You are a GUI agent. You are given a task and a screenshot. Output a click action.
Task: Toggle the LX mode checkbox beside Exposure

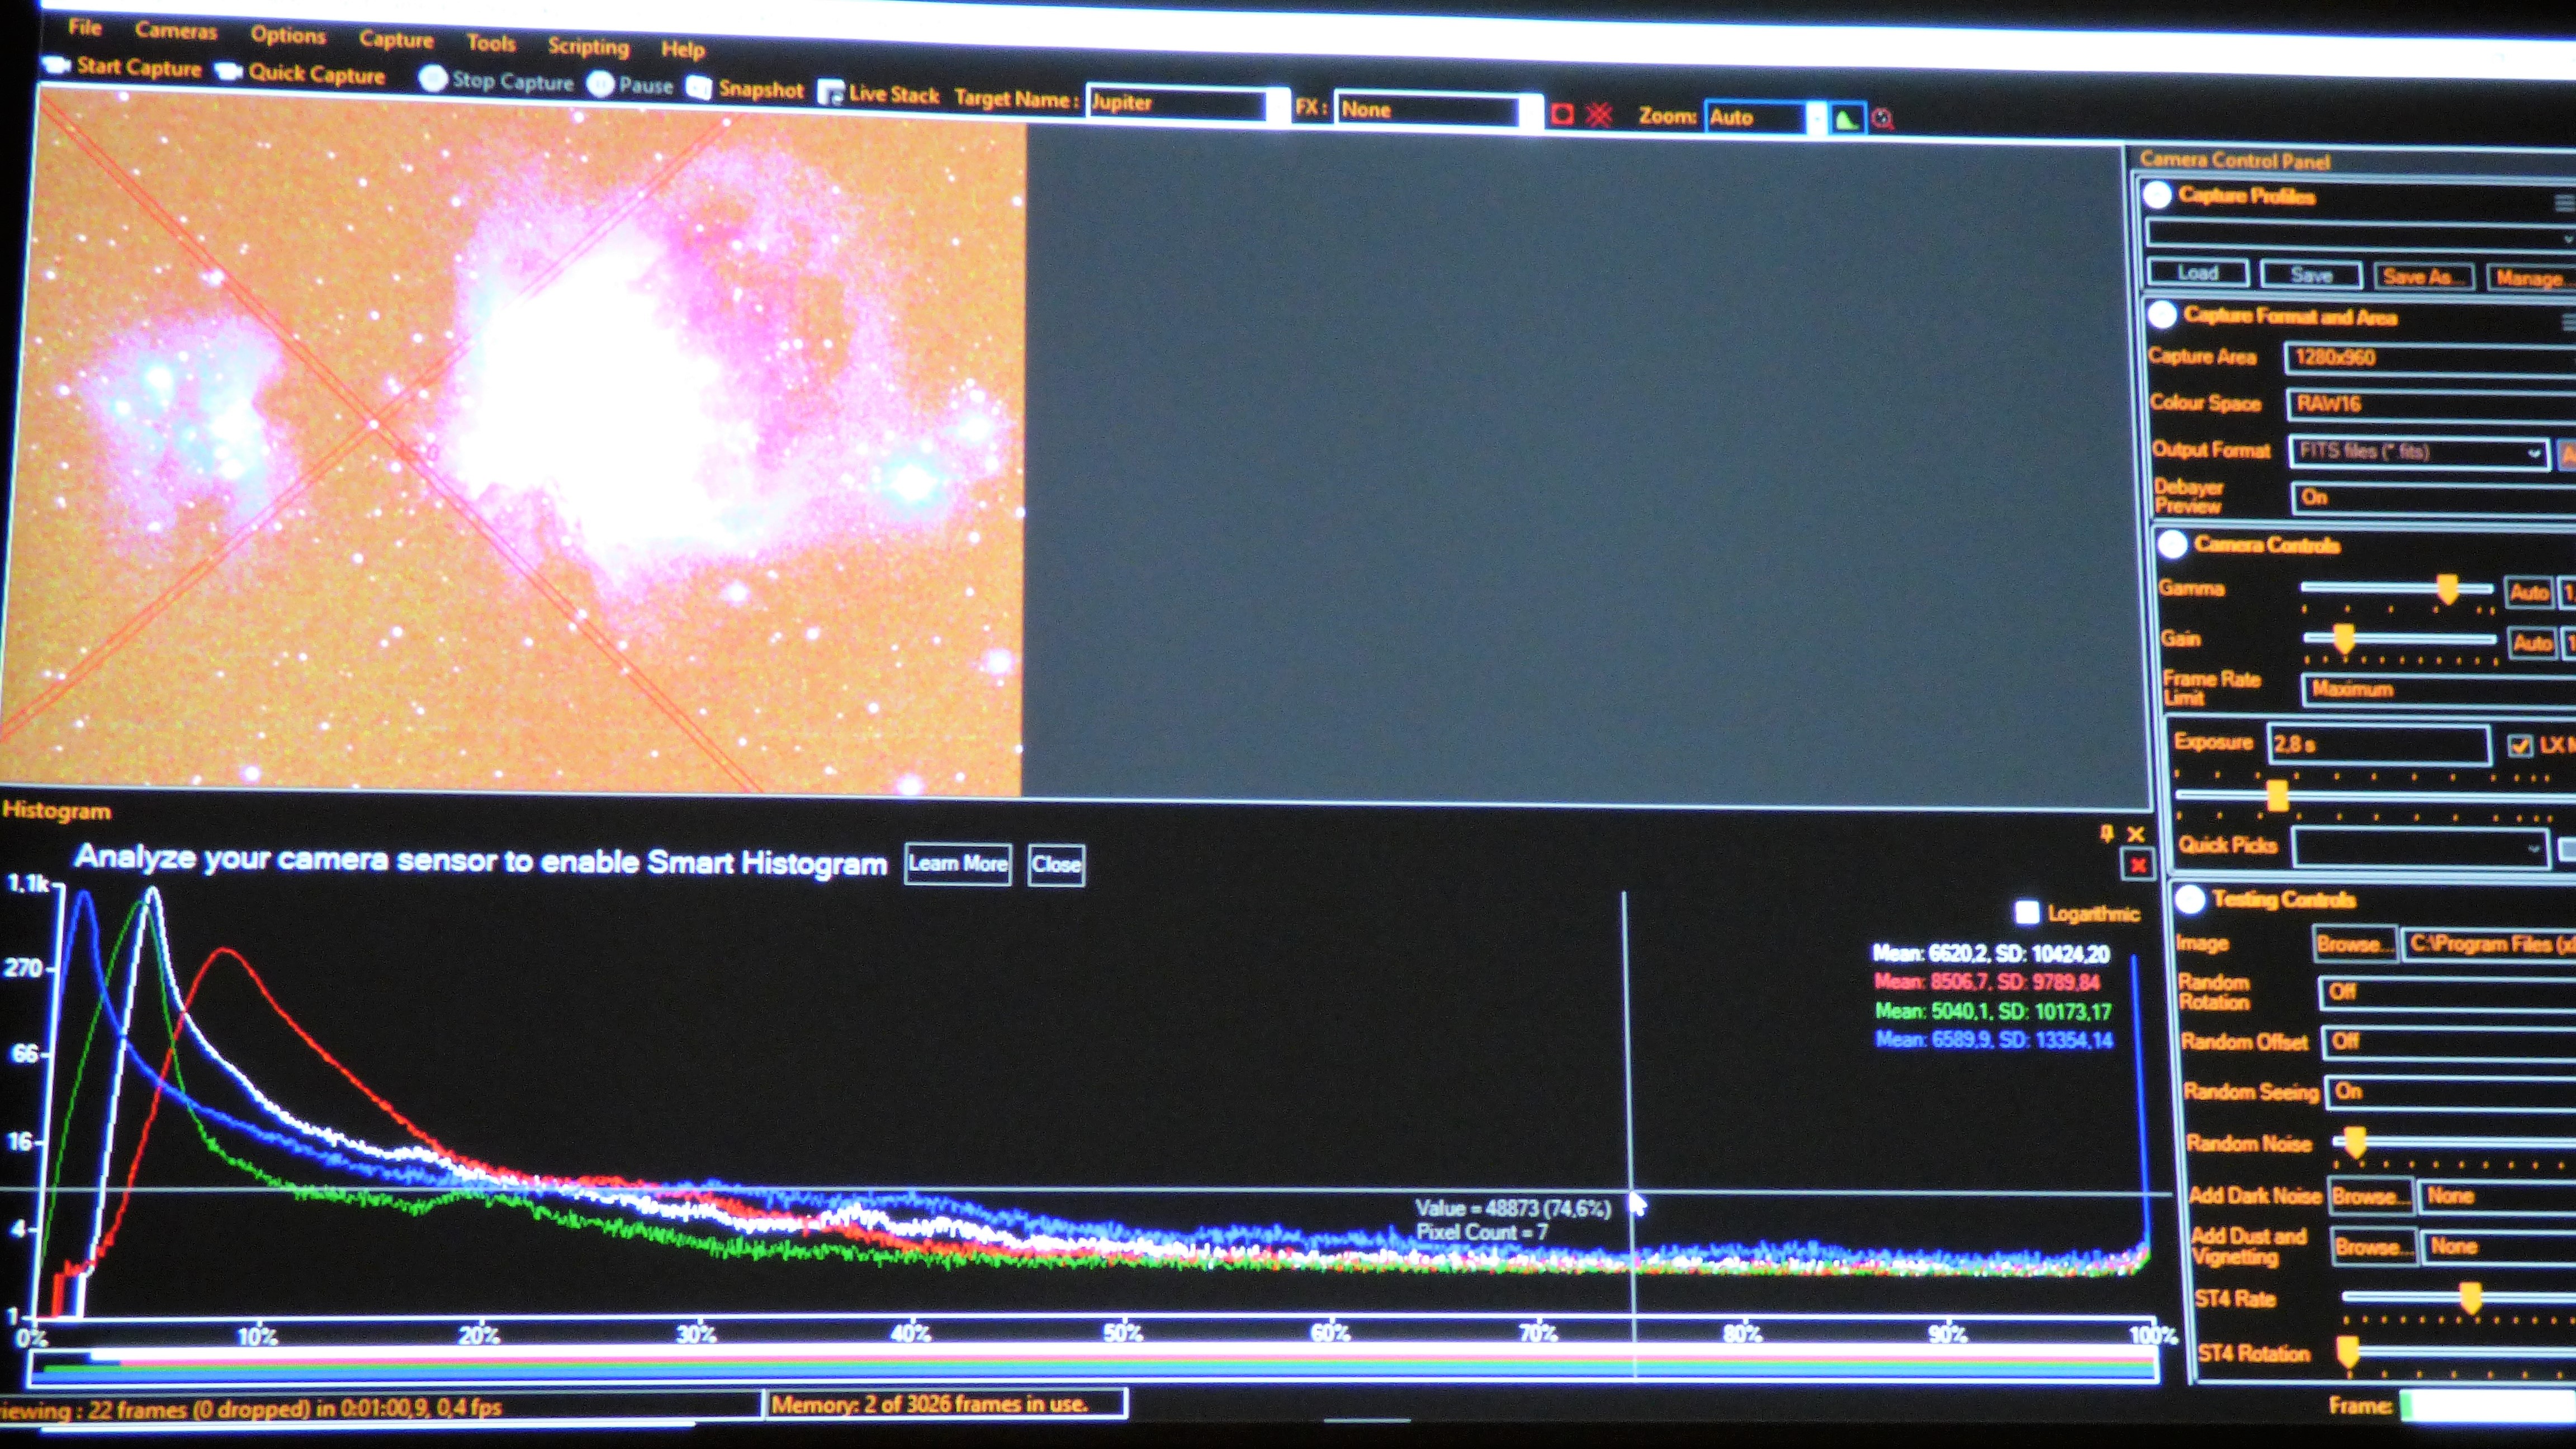click(2520, 745)
